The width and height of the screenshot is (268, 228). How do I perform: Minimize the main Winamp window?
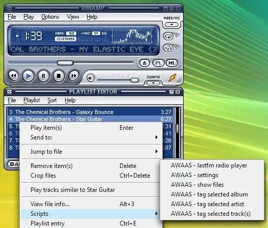165,8
